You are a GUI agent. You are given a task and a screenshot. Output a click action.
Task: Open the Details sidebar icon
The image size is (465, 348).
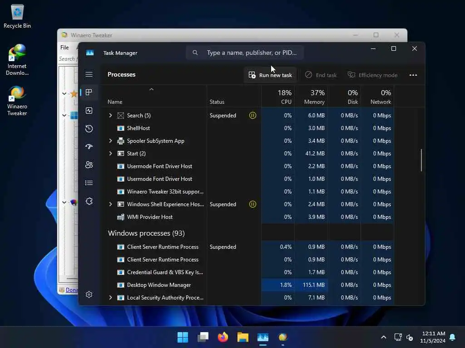pos(89,183)
